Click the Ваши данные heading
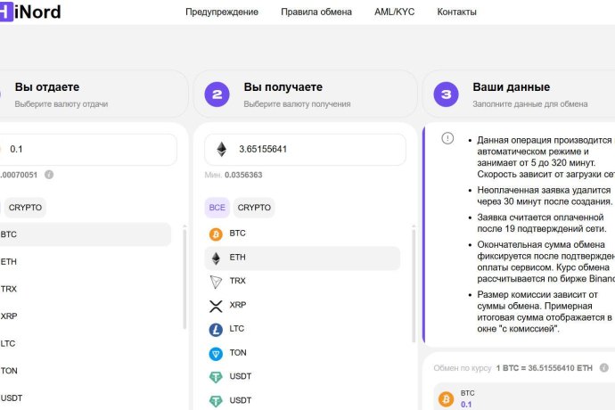 [511, 87]
